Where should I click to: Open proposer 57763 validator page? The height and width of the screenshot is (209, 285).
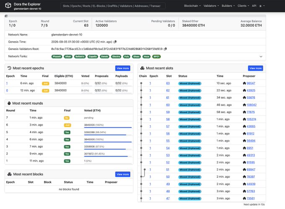pyautogui.click(x=251, y=191)
